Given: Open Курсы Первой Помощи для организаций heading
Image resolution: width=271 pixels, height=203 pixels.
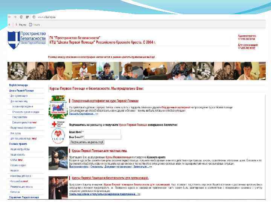Looking at the screenshot, I should coord(110,178).
